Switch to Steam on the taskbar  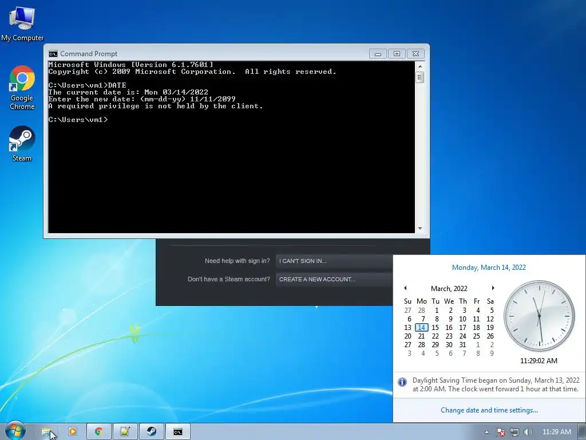coord(151,432)
